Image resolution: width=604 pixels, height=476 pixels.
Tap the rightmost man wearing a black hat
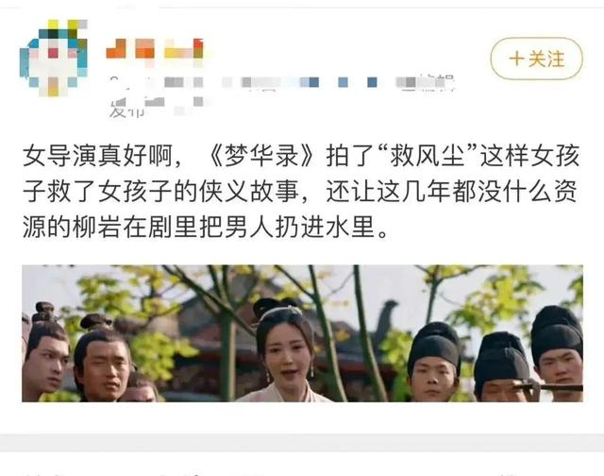coord(558,350)
